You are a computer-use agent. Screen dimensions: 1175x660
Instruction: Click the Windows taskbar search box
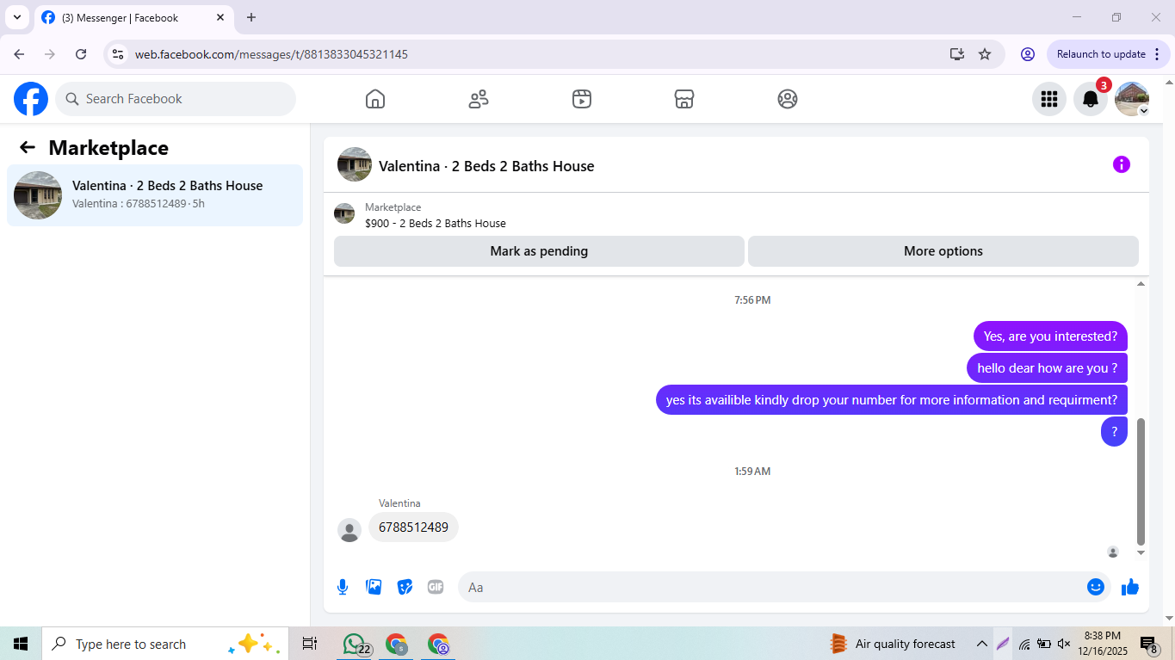coord(165,644)
